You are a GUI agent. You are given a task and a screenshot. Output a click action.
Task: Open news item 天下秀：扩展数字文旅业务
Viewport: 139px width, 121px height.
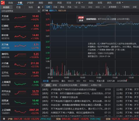pos(64,97)
